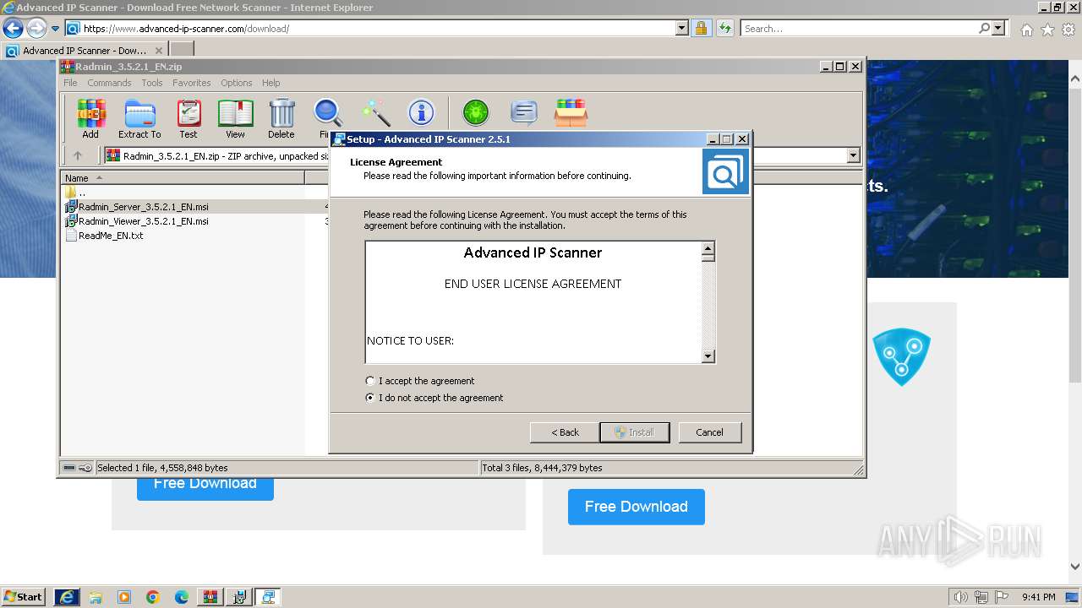This screenshot has height=608, width=1082.
Task: Click the blue shield icon on the webpage
Action: click(901, 357)
